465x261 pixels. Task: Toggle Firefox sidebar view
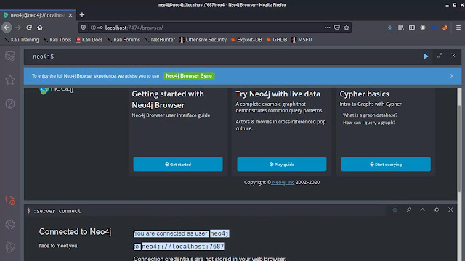point(412,28)
